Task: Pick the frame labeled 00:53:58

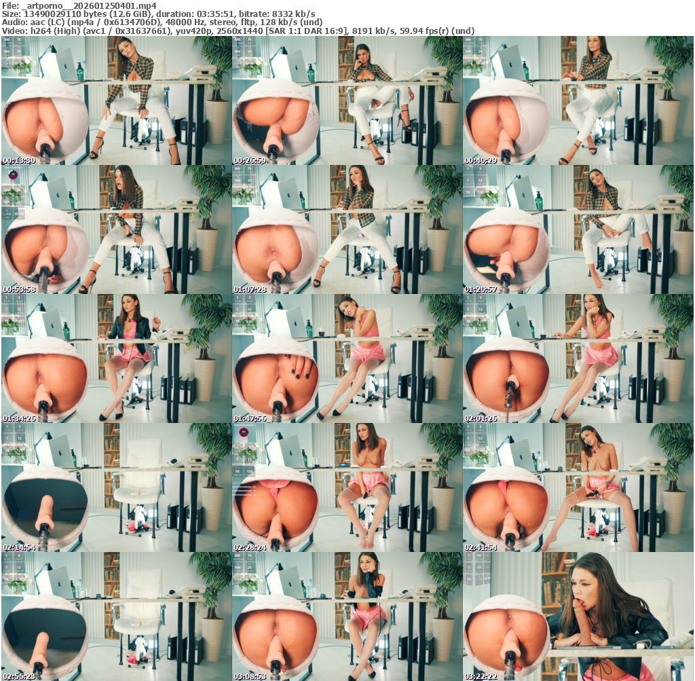Action: 116,229
